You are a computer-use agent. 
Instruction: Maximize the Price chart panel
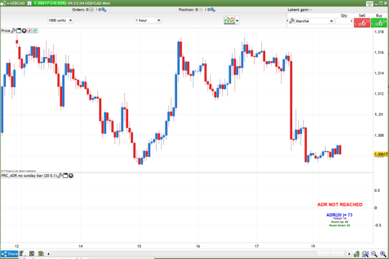19,31
